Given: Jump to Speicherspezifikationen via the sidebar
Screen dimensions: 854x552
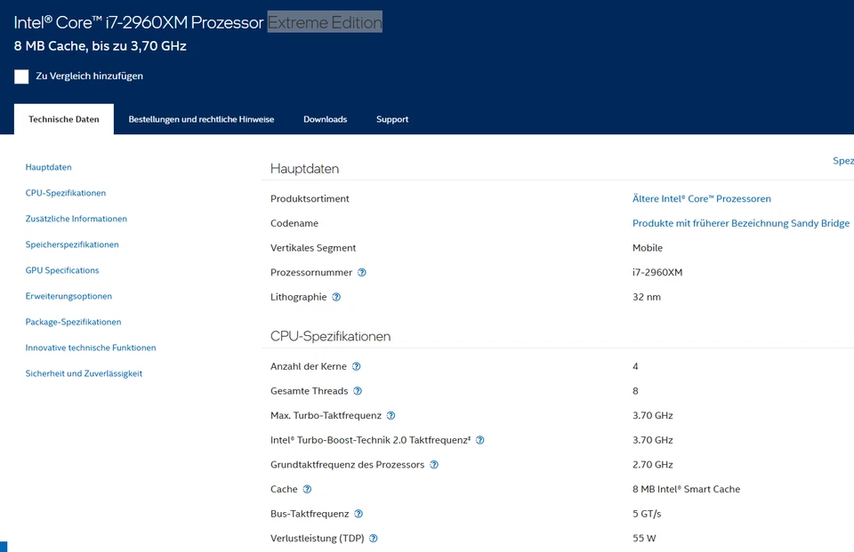Looking at the screenshot, I should point(72,244).
